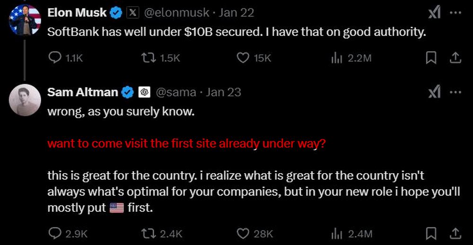Reply to Elon Musk's tweet
The width and height of the screenshot is (473, 245).
point(55,58)
